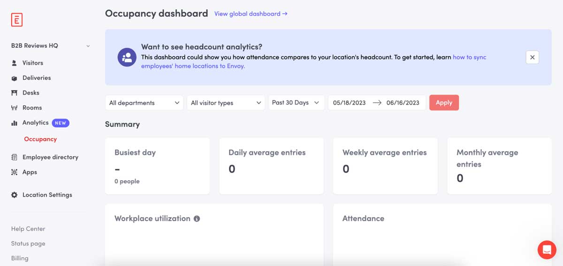The height and width of the screenshot is (266, 563).
Task: Click the NEW badge next to Analytics
Action: coord(61,123)
